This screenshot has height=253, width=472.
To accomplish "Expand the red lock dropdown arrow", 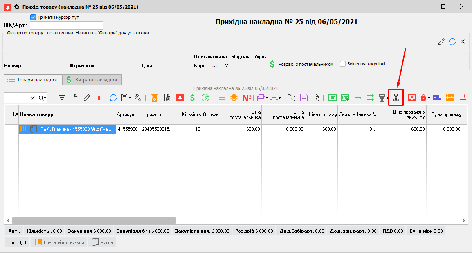I will point(429,98).
